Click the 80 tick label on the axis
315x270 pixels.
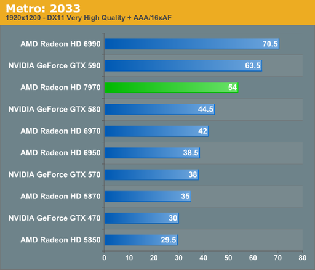303,258
